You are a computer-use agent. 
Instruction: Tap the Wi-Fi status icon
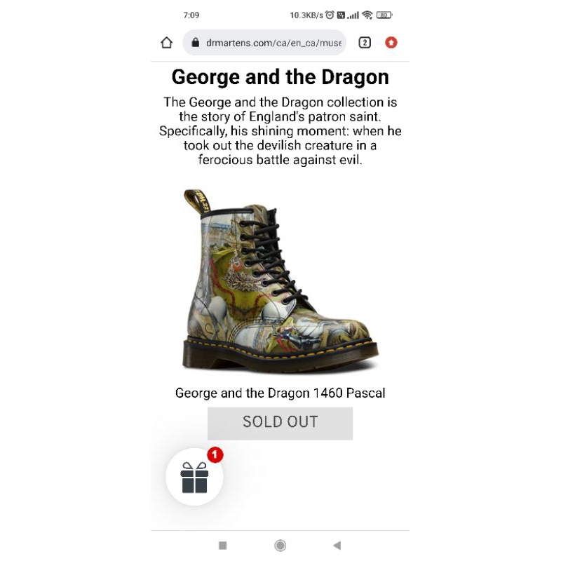(367, 15)
